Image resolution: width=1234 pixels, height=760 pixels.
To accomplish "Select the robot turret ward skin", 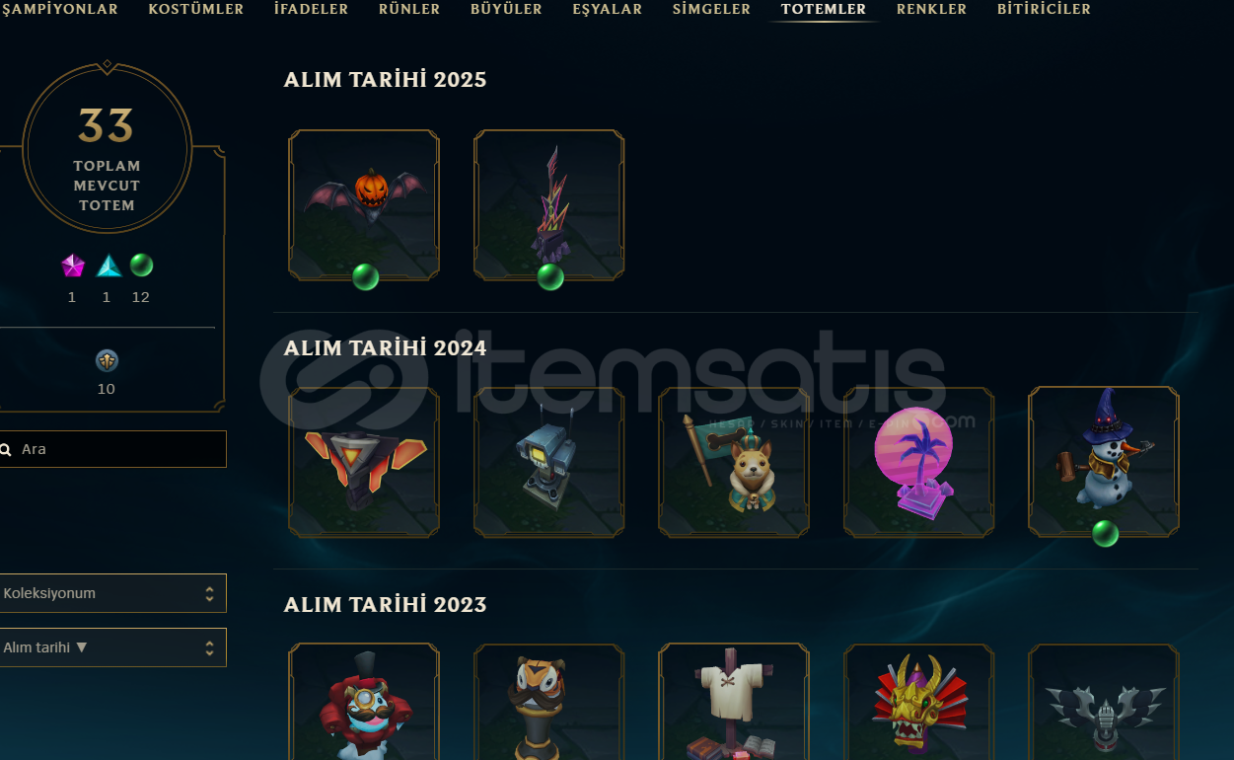I will (549, 462).
